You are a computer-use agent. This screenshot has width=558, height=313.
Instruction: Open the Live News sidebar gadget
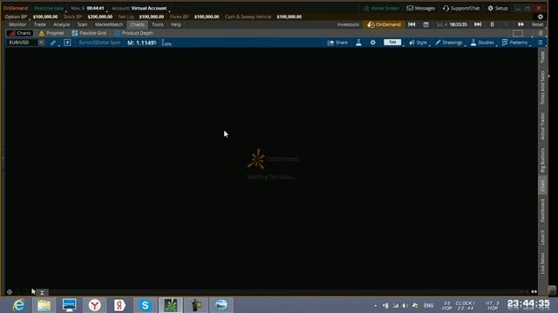coord(542,263)
